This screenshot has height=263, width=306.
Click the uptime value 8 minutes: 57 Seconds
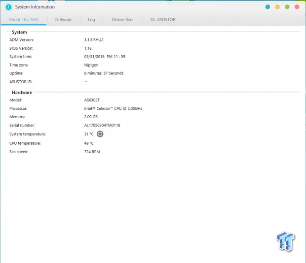104,73
